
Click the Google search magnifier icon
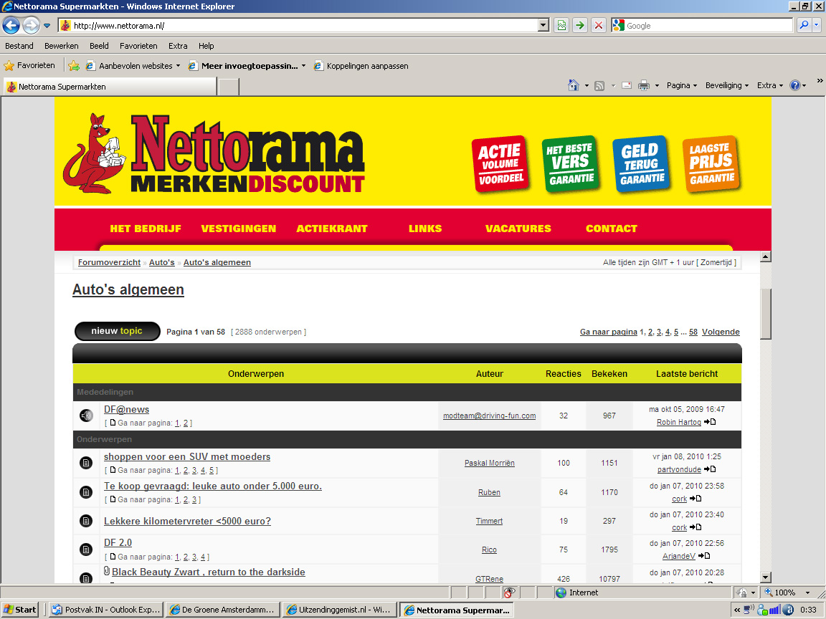[804, 26]
